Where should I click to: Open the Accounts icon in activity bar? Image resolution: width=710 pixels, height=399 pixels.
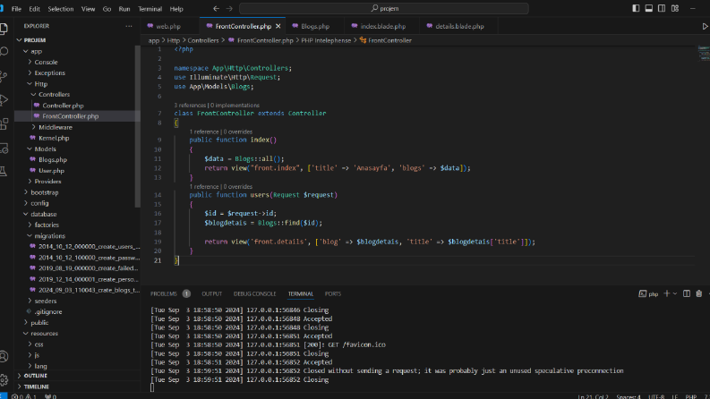pos(4,356)
